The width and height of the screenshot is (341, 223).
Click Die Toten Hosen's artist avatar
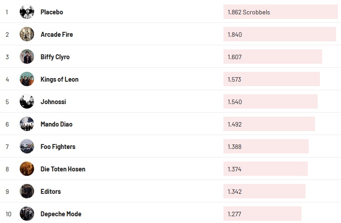coord(27,169)
